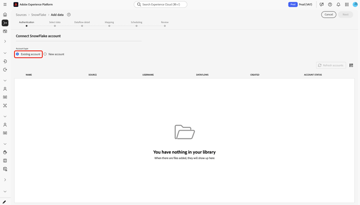Open the Sources breadcrumb link
The width and height of the screenshot is (360, 205).
tap(21, 15)
